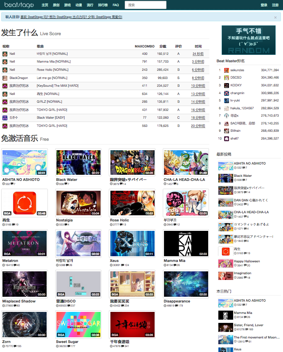283x352 pixels.
Task: Open Sweet Sugar song thumbnail
Action: tap(78, 325)
